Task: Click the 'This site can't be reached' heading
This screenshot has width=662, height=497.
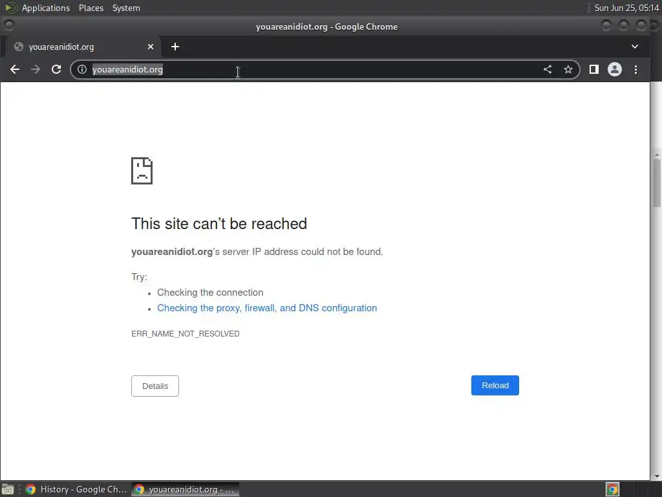Action: pyautogui.click(x=219, y=223)
